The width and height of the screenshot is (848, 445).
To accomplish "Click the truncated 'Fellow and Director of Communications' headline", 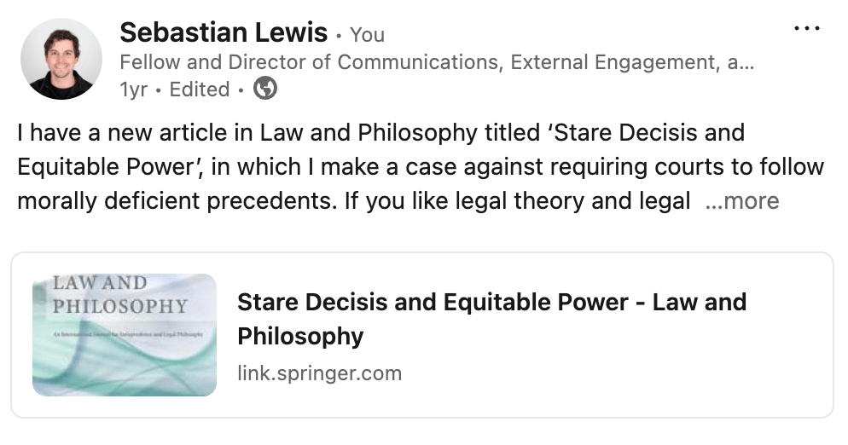I will [436, 62].
